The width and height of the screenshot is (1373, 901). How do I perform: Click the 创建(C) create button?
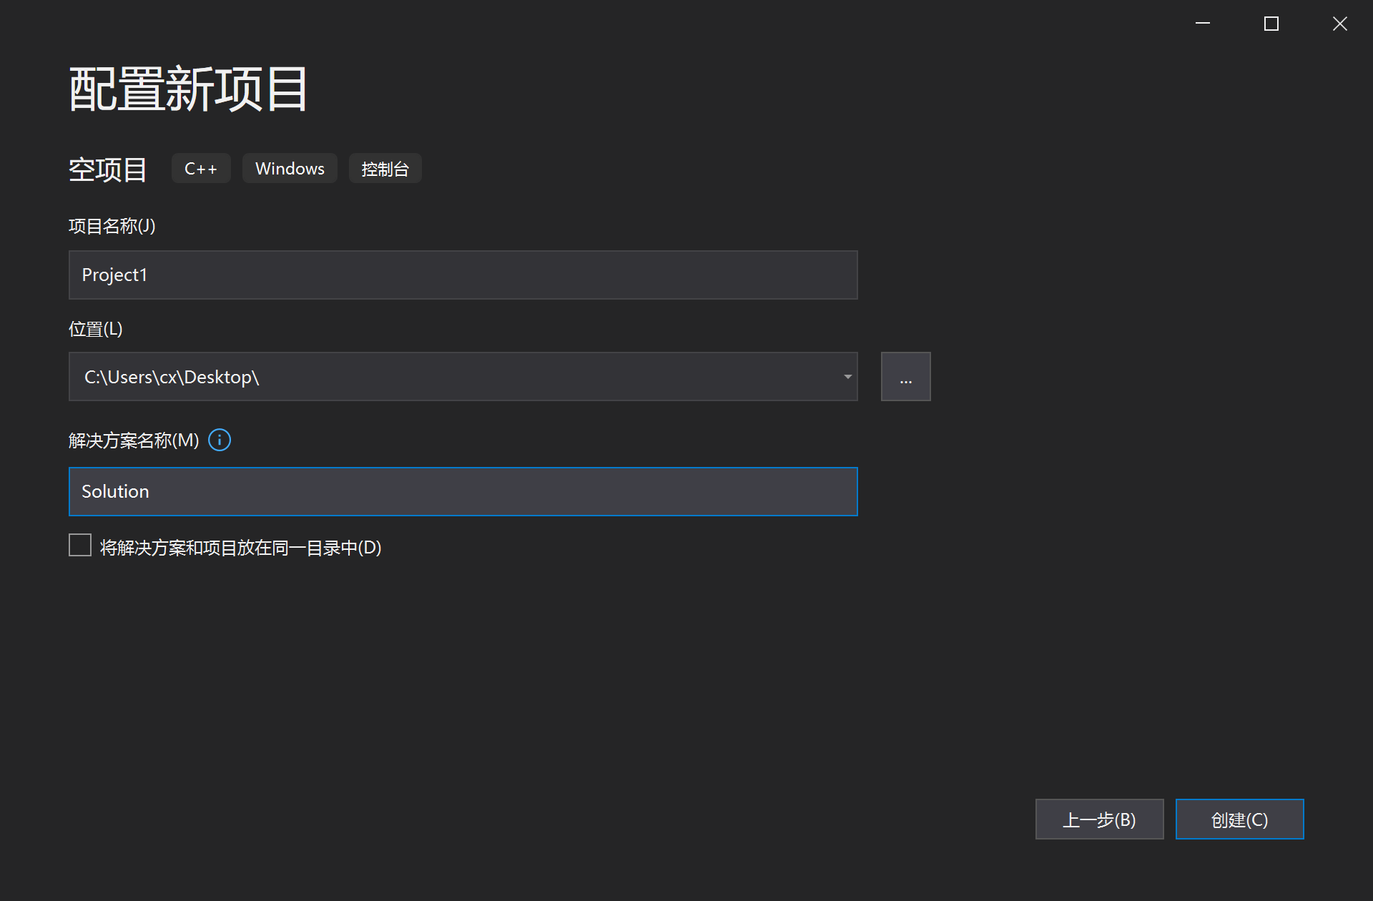[1239, 819]
